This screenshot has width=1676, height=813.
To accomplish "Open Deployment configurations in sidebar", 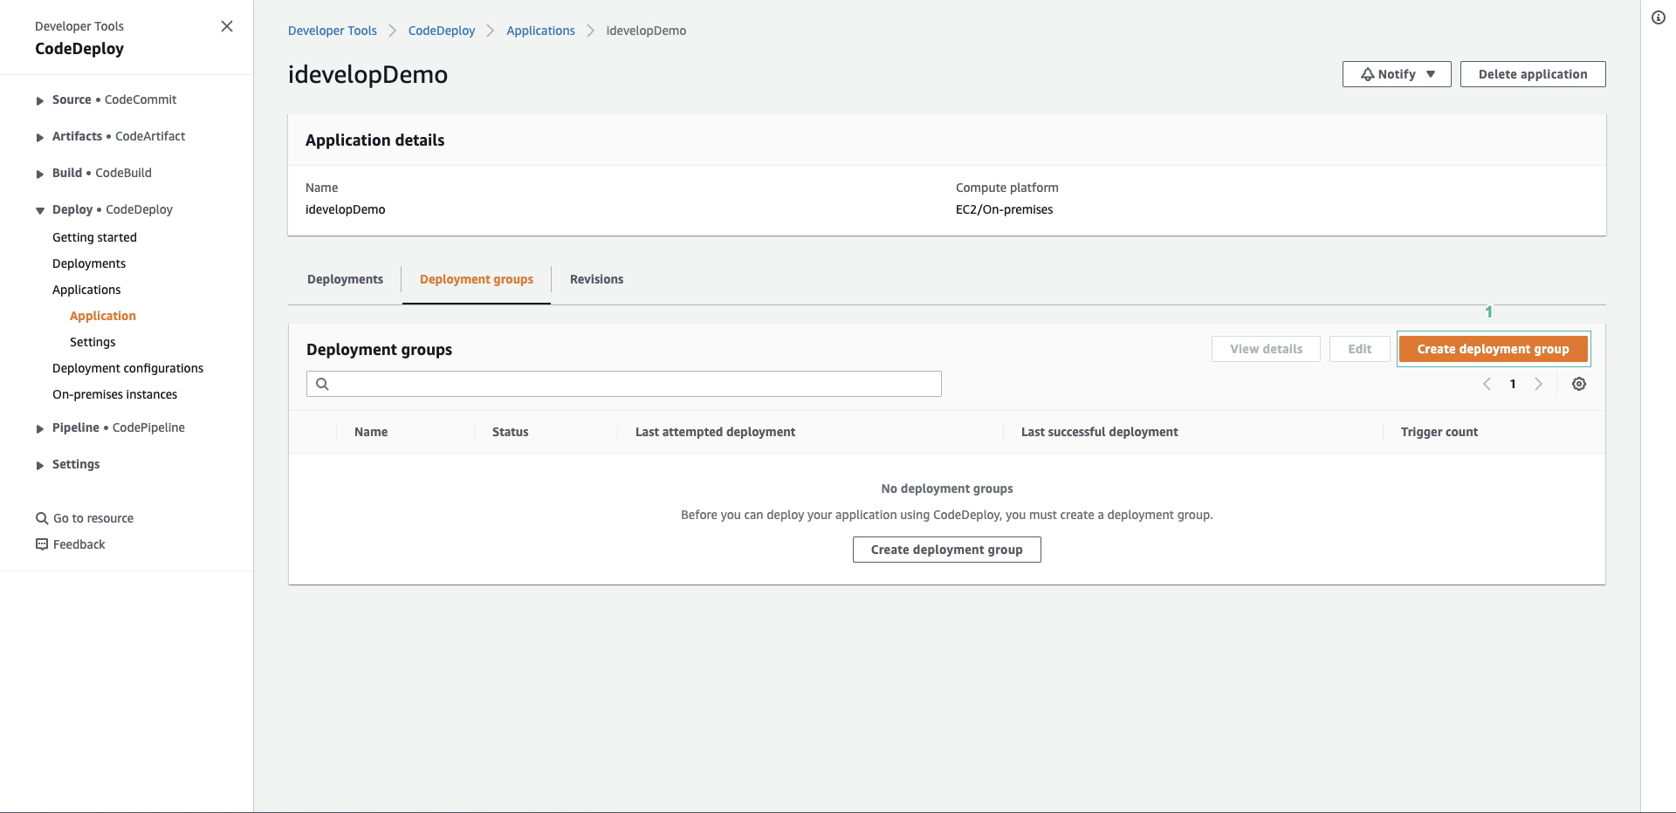I will pyautogui.click(x=127, y=368).
